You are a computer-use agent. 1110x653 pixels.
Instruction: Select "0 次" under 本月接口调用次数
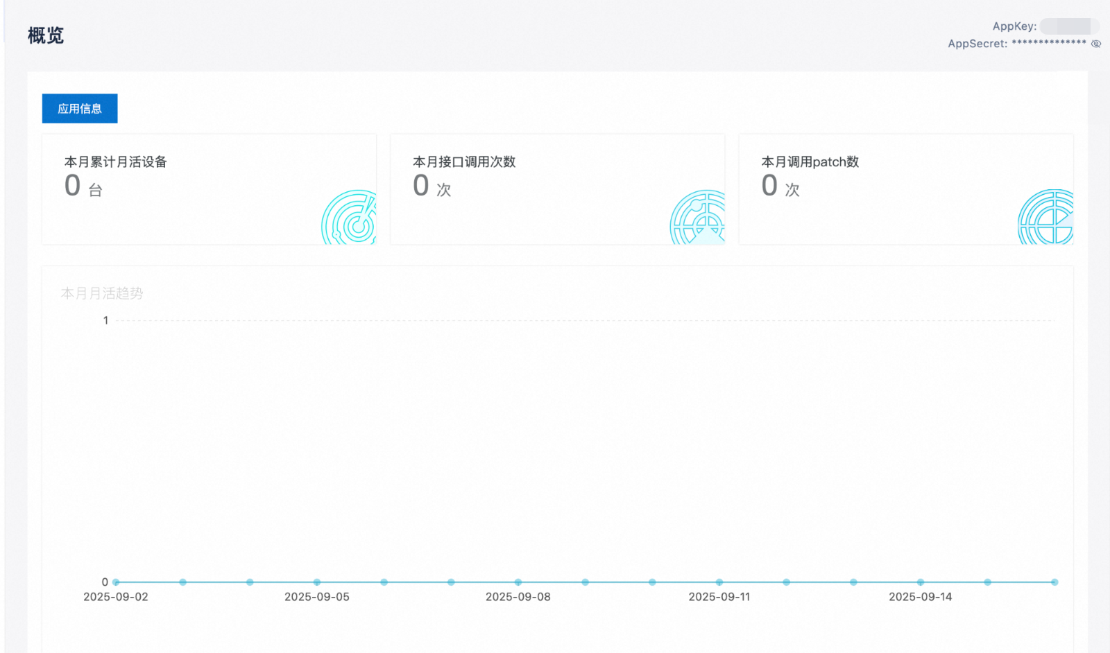point(432,186)
